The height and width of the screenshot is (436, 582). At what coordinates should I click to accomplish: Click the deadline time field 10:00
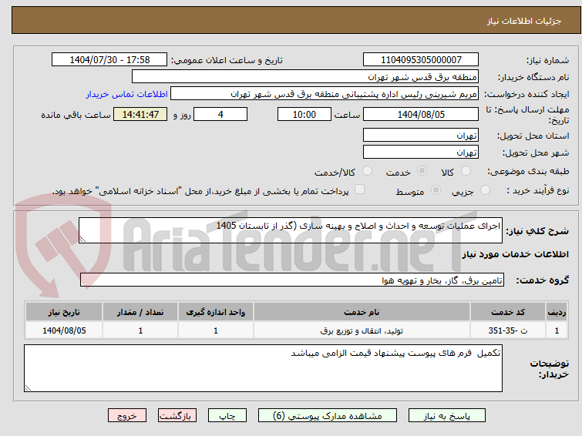point(304,114)
